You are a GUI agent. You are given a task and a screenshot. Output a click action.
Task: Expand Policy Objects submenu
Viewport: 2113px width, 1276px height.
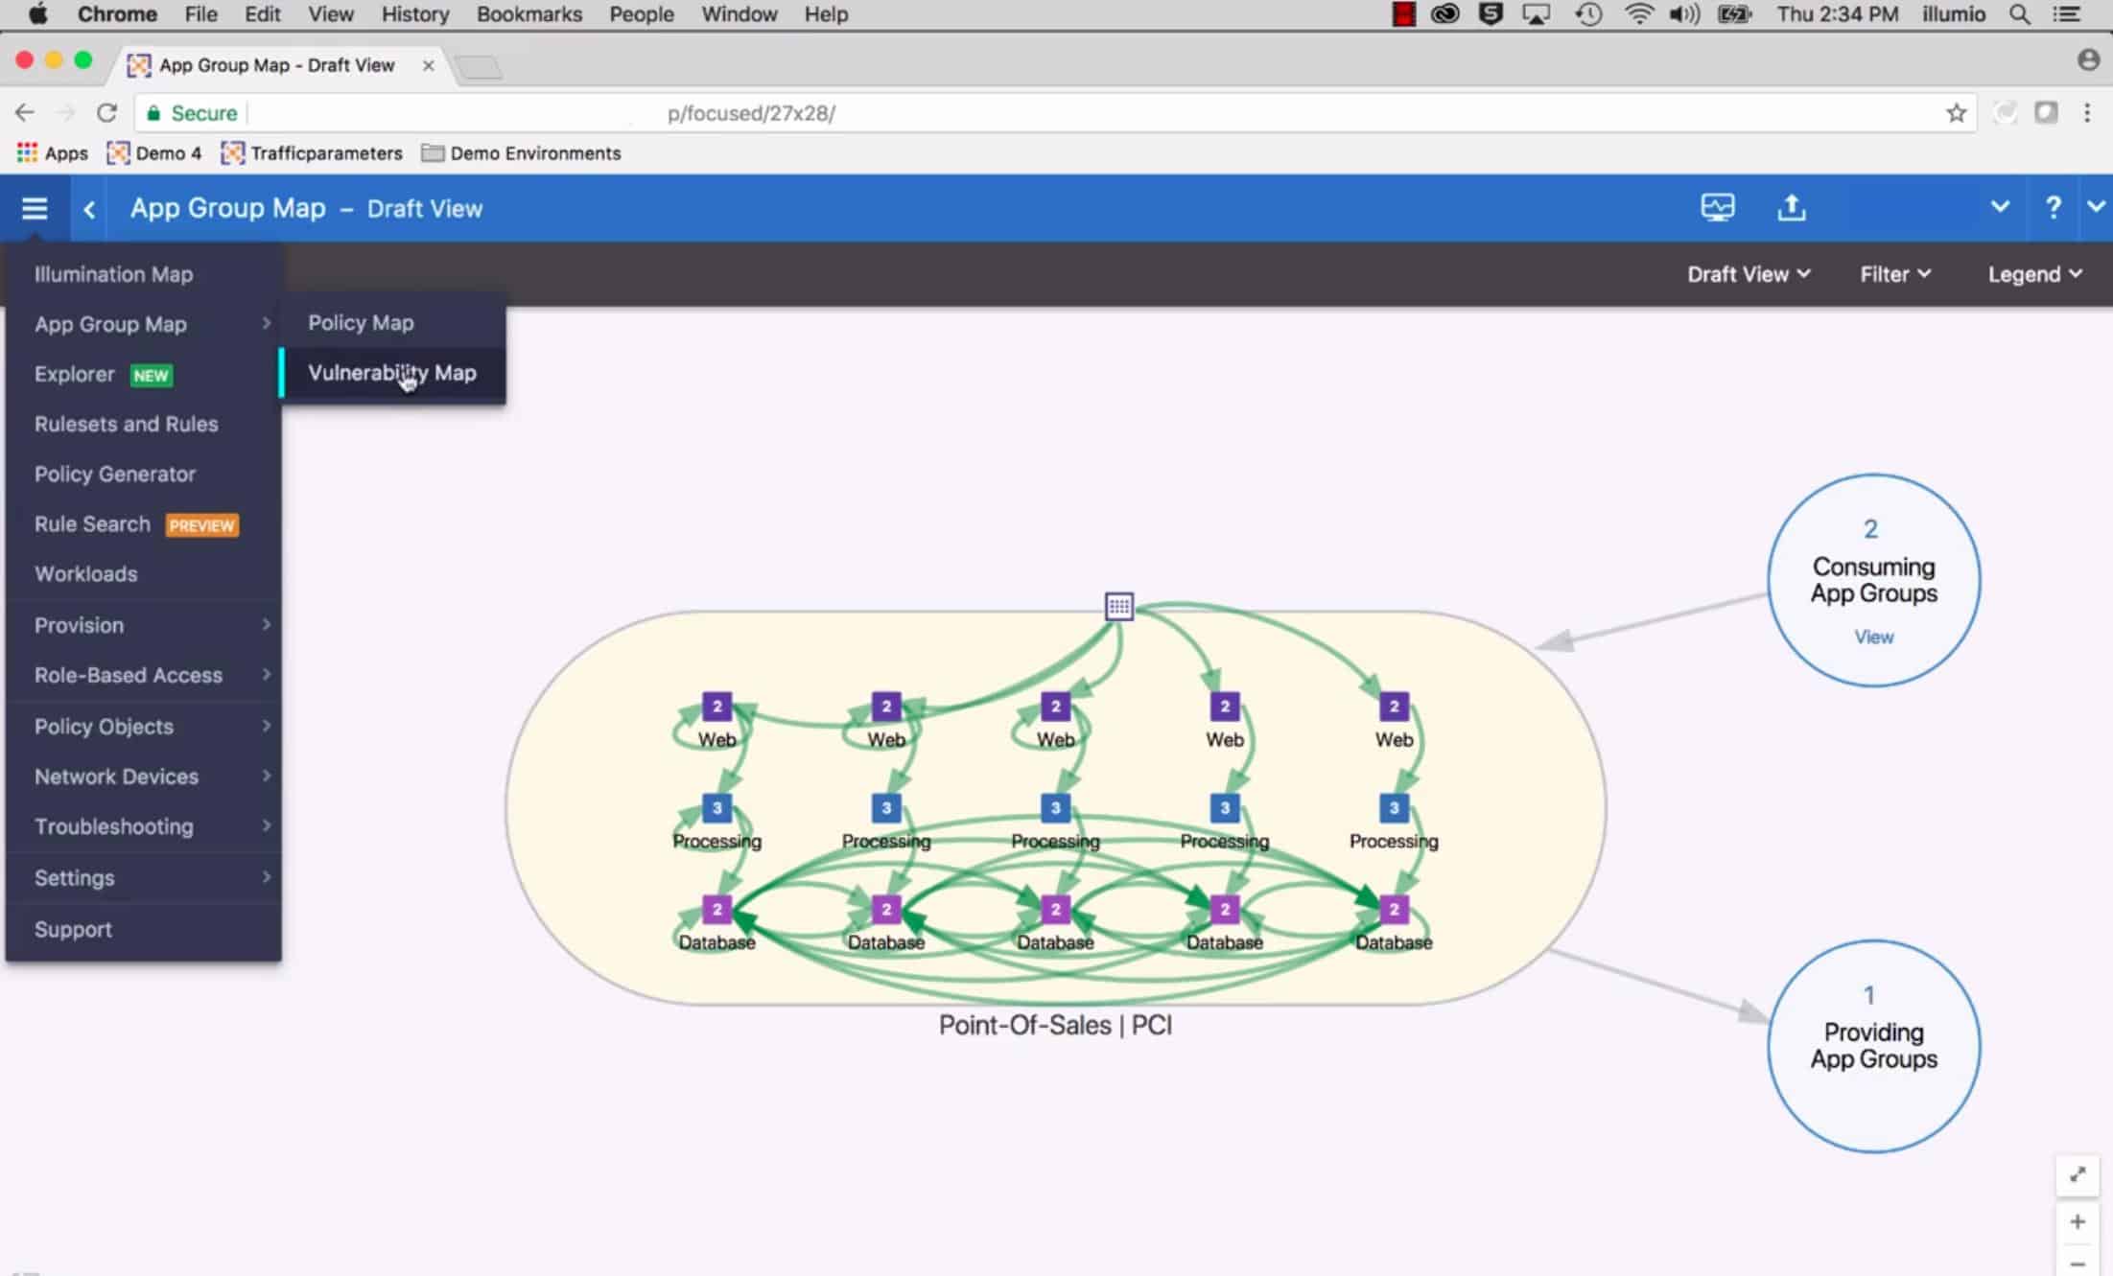144,726
